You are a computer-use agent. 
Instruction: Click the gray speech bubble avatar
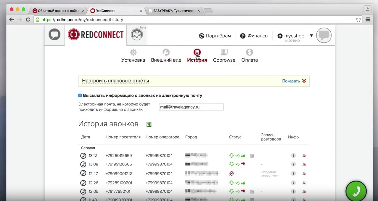324,36
